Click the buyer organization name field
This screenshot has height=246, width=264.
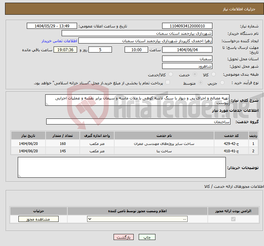[x=137, y=33]
